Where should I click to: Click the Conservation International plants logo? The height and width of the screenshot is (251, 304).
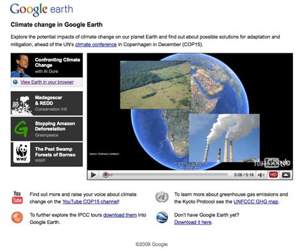[x=21, y=105]
